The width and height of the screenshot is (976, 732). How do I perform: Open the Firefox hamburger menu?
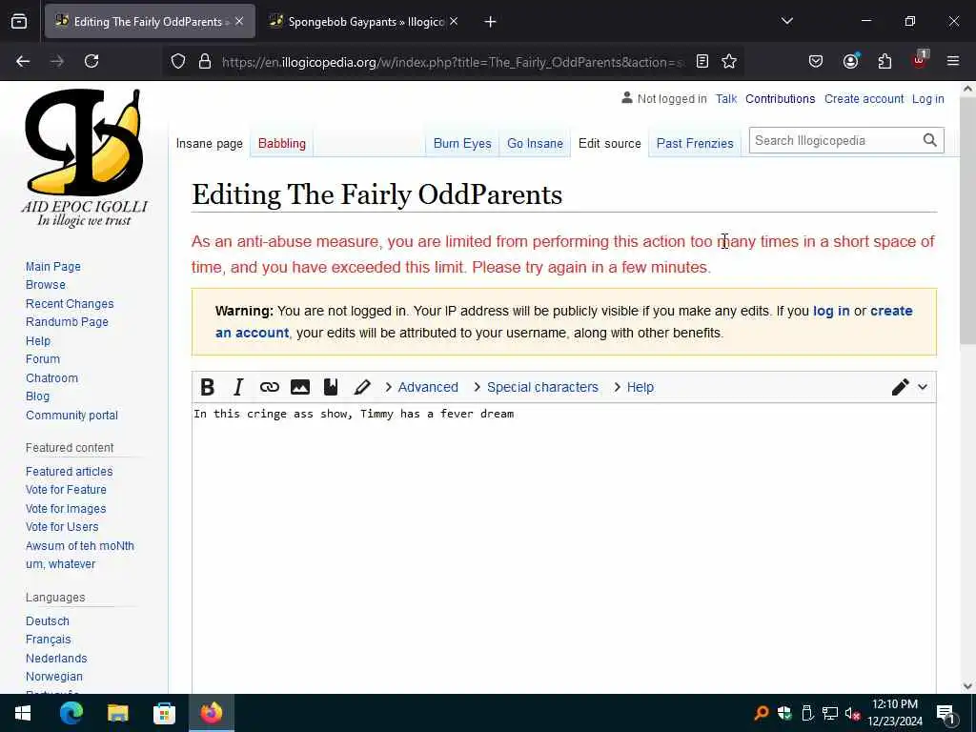point(953,61)
